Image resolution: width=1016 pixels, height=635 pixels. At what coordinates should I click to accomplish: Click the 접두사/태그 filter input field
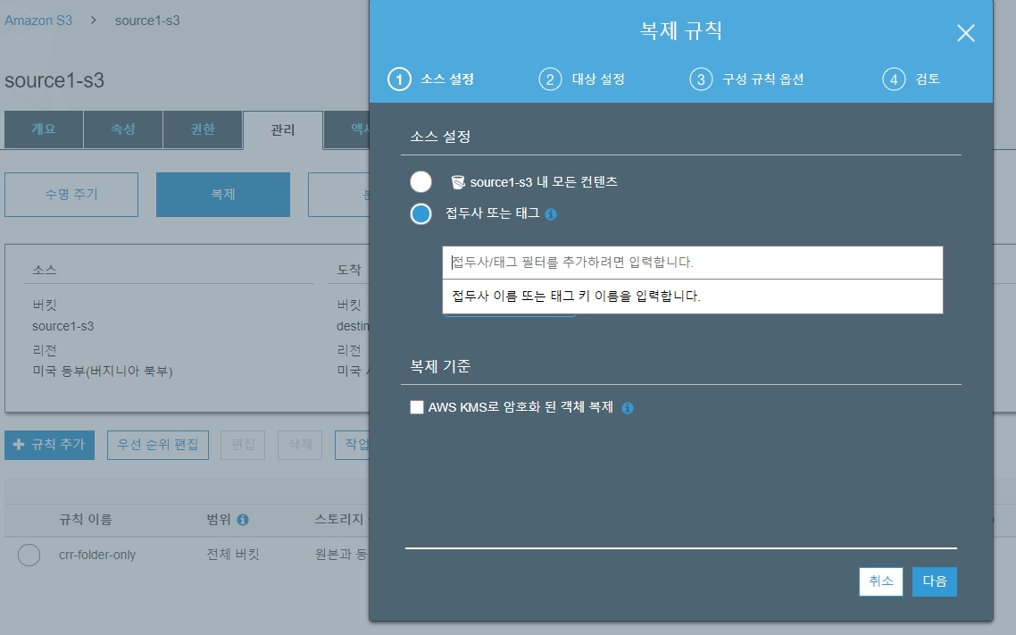692,263
